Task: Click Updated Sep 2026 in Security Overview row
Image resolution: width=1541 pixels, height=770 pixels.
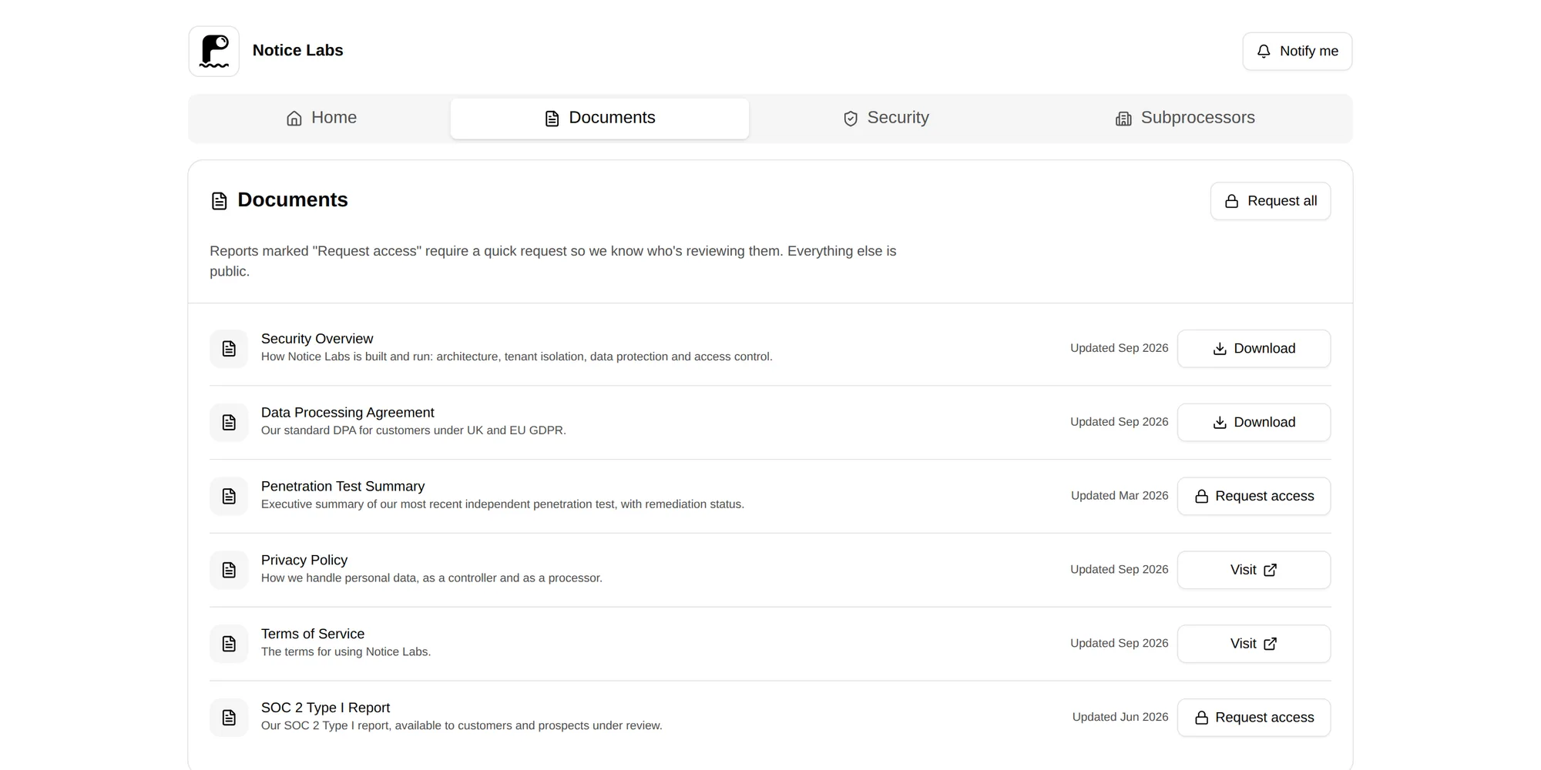Action: point(1120,348)
